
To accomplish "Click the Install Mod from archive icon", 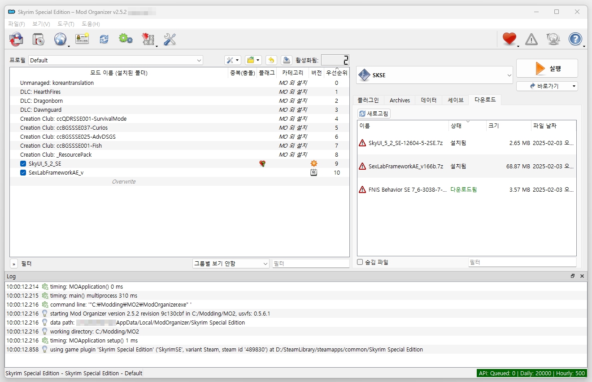I will 17,40.
